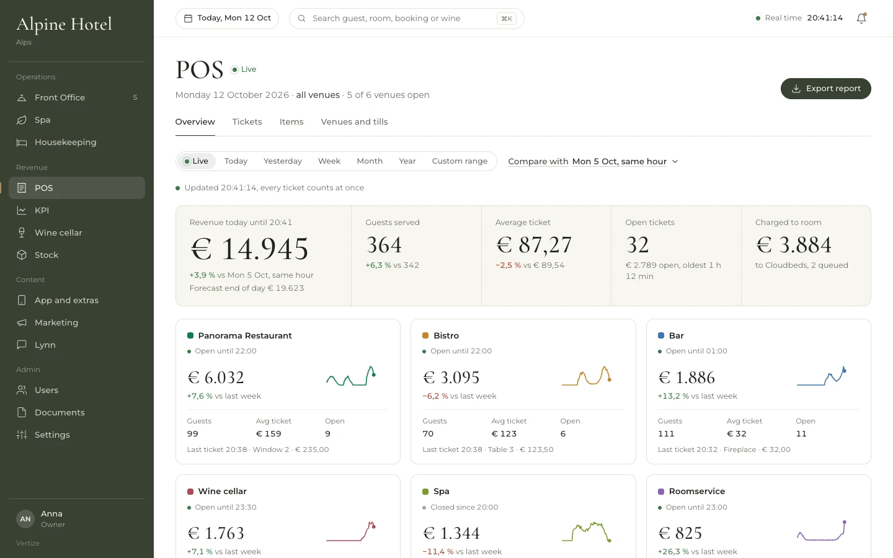This screenshot has height=558, width=893.
Task: Open Front Office bell icon in sidebar
Action: (22, 97)
